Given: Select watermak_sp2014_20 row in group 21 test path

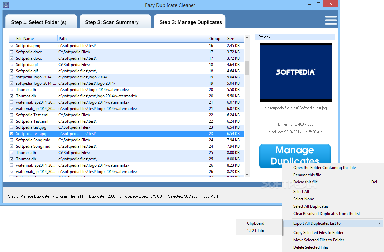Looking at the screenshot, I should click(126, 109).
